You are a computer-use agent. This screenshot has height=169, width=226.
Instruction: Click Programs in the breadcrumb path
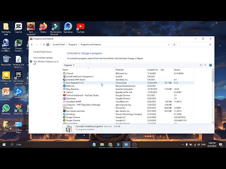[x=73, y=45]
